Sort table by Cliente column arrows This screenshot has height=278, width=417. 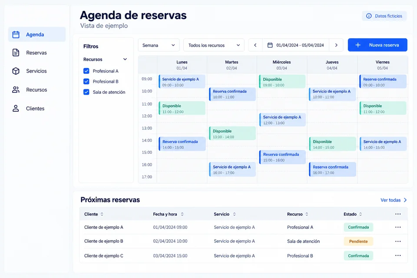[x=102, y=214]
